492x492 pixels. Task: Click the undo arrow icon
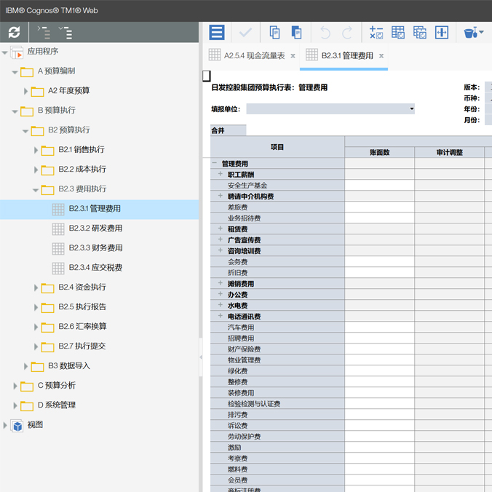point(325,32)
